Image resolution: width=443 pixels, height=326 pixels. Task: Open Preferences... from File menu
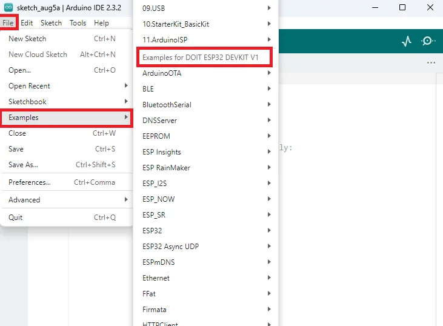[67, 182]
